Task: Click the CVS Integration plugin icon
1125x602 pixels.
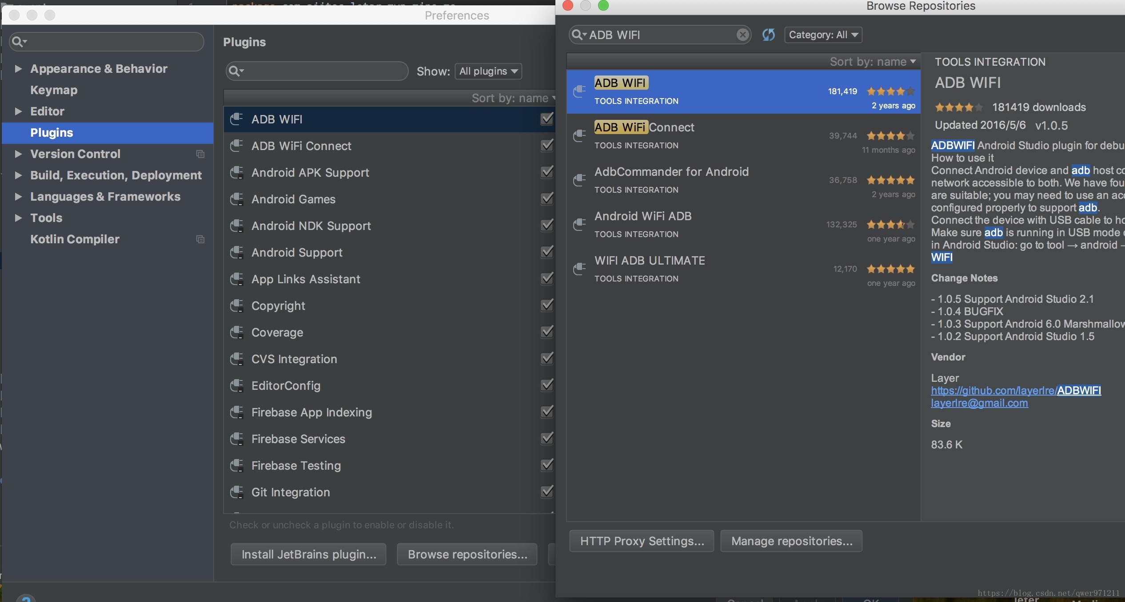Action: coord(237,359)
